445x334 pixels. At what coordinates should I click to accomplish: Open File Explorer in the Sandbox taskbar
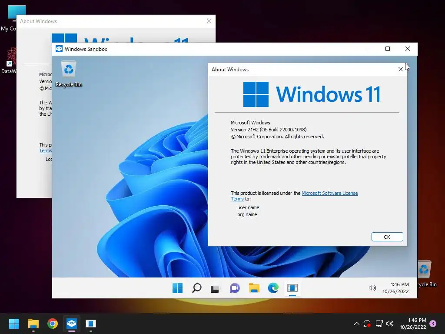tap(254, 288)
